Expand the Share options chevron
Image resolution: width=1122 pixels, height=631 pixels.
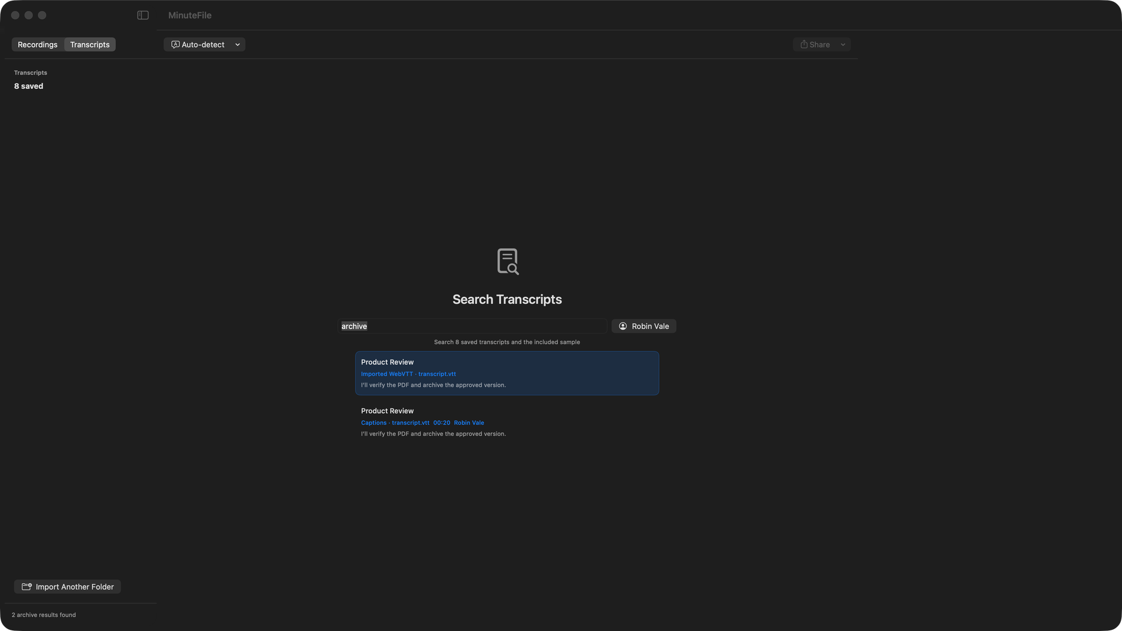[x=843, y=44]
